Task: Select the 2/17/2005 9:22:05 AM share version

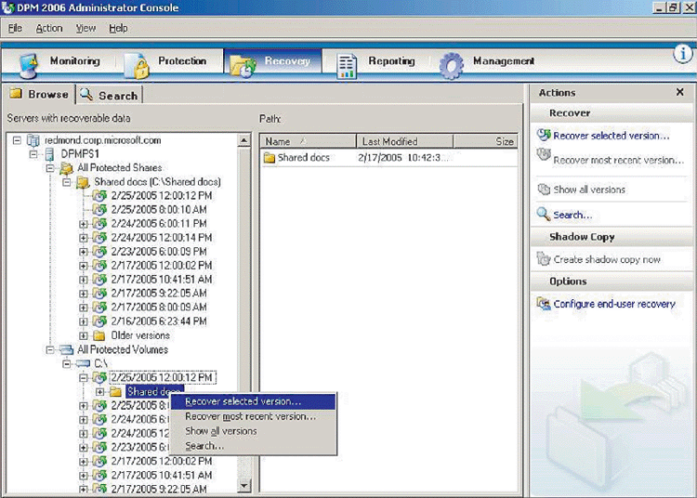Action: [159, 294]
